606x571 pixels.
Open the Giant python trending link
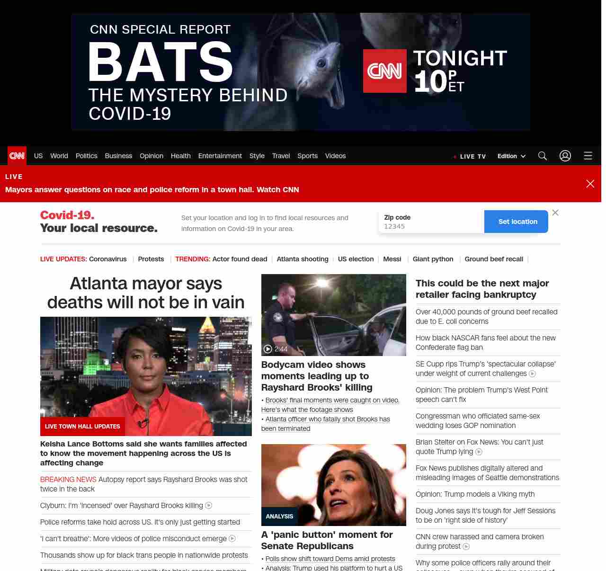(x=433, y=259)
